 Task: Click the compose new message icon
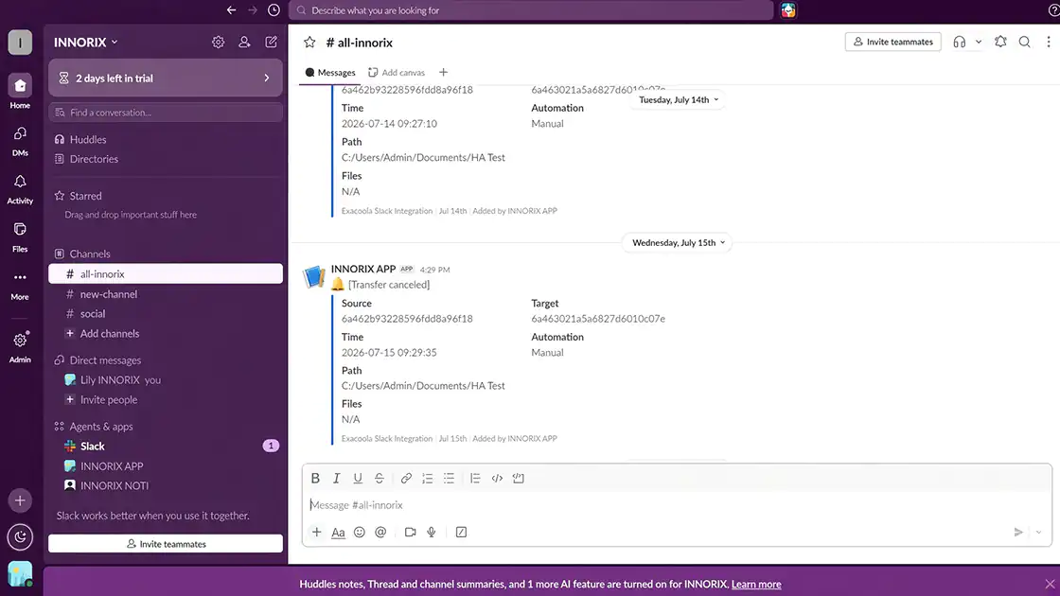(271, 42)
